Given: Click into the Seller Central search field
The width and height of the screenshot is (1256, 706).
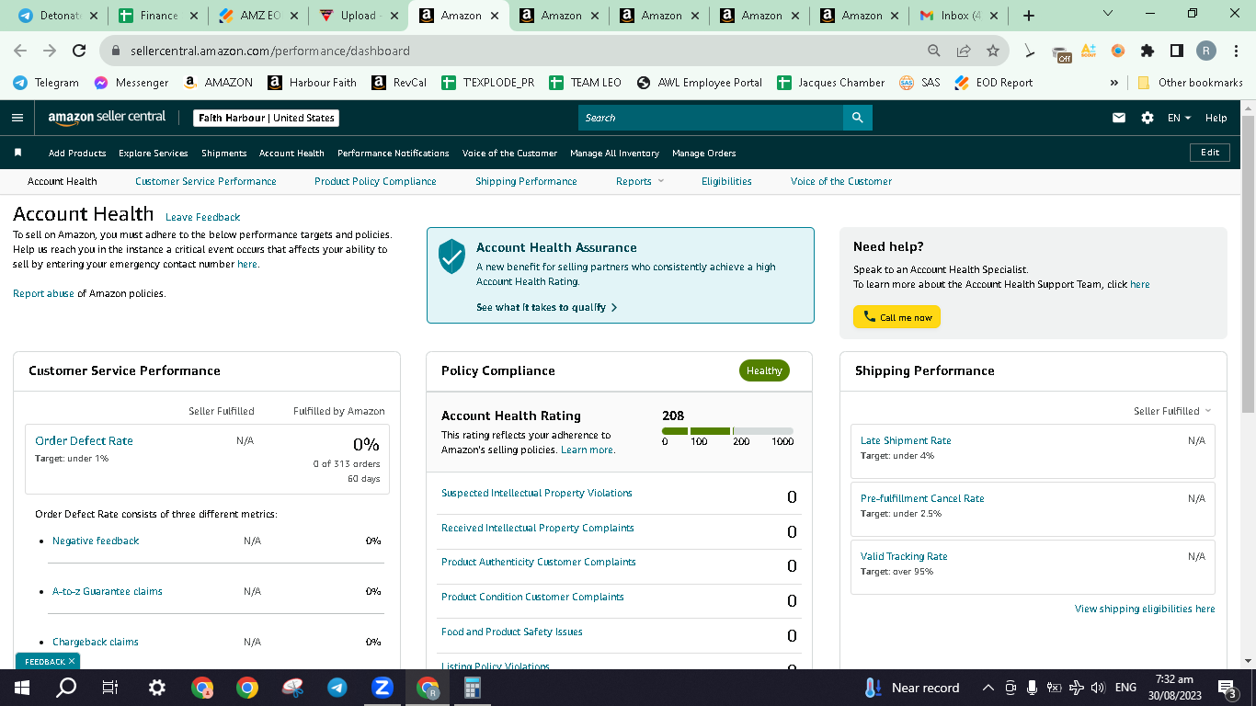Looking at the screenshot, I should (x=711, y=118).
